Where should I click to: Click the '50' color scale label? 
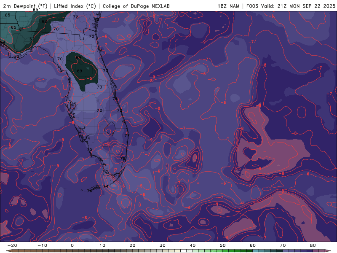coord(223,245)
